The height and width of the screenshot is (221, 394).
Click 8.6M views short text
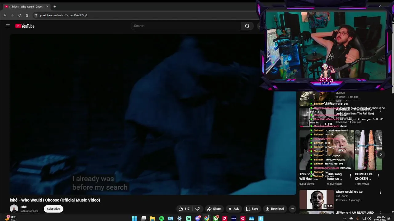tap(307, 184)
